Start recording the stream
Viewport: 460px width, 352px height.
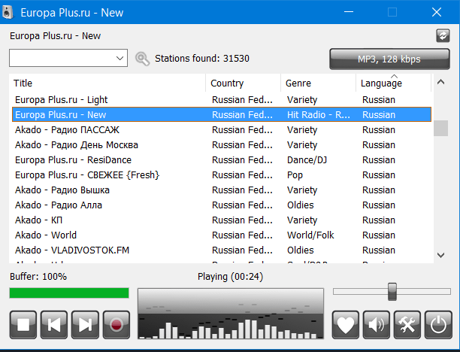point(116,325)
